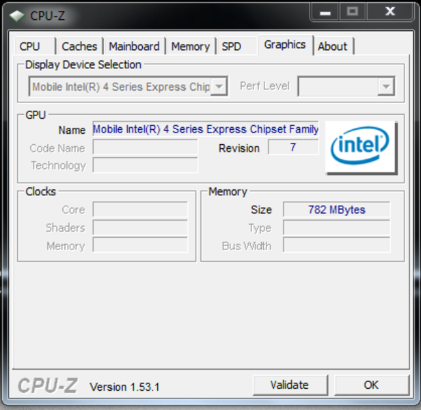Click the memory Size value 782 MBytes
421x410 pixels.
coord(337,209)
